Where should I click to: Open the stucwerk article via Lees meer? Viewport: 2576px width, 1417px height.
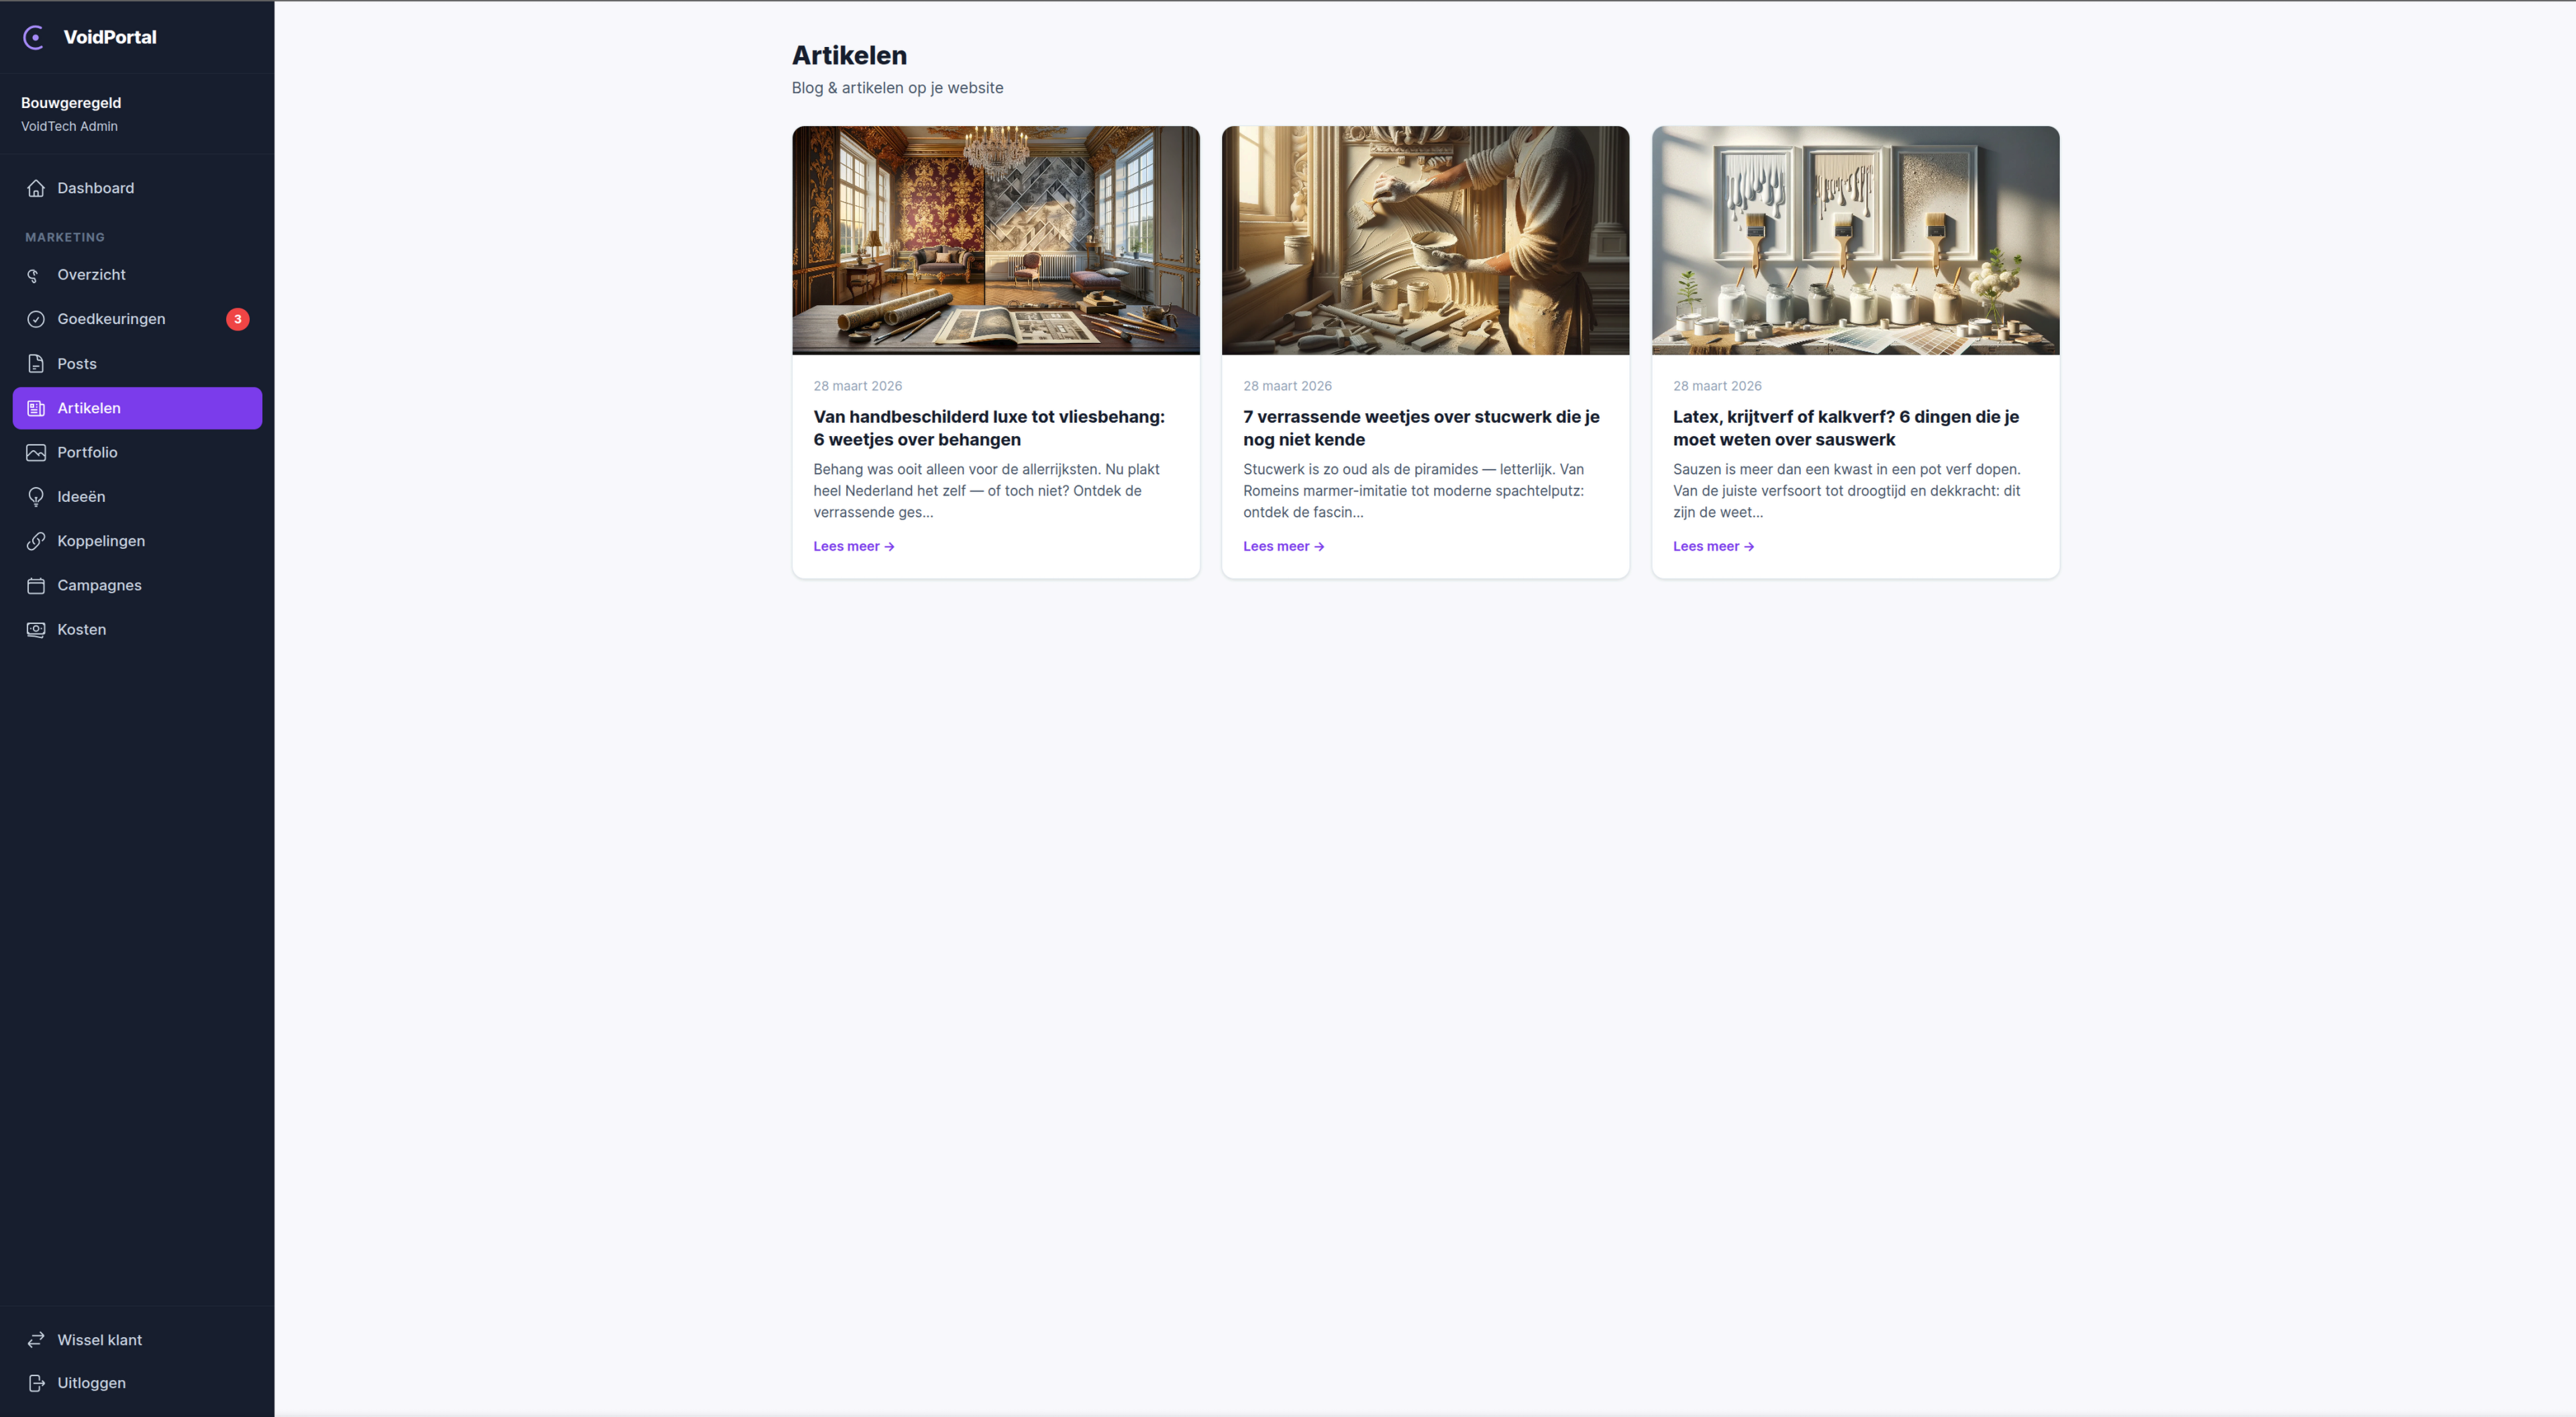coord(1284,546)
